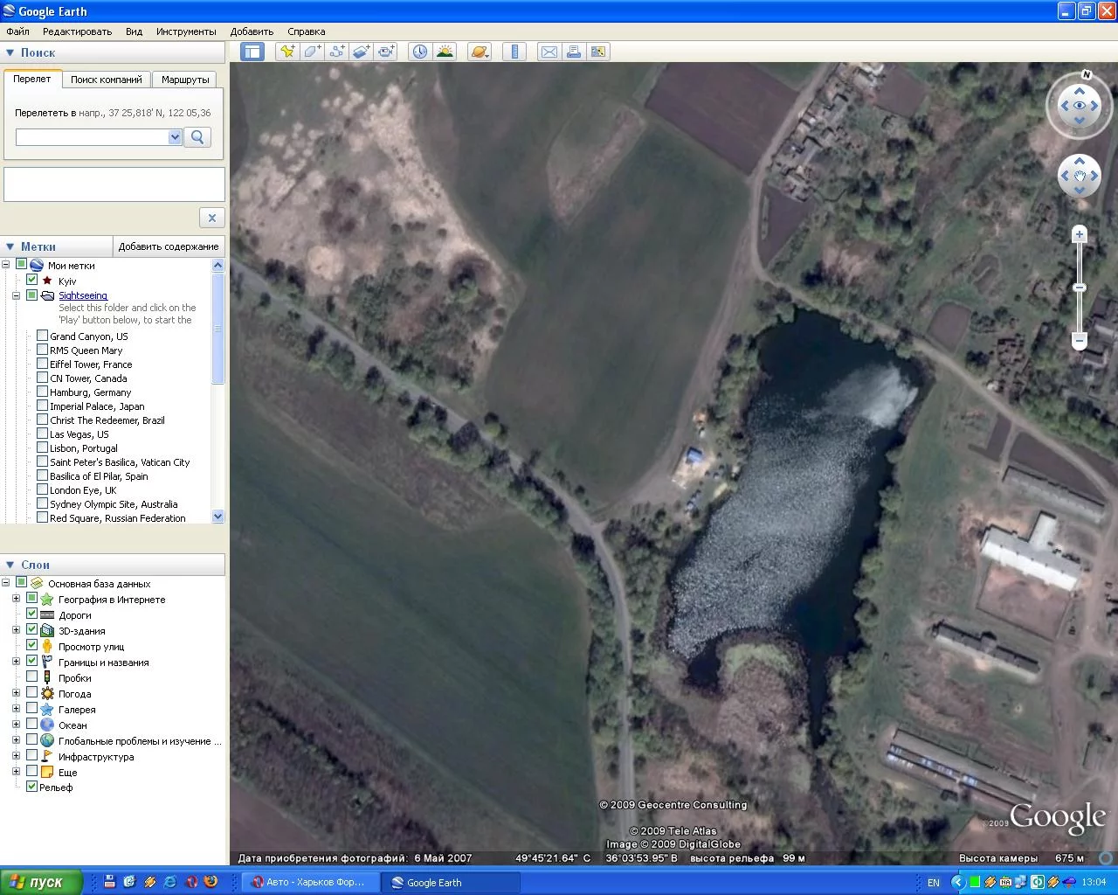Uncheck the Kyiv placemark checkbox
The image size is (1118, 895).
coord(32,280)
